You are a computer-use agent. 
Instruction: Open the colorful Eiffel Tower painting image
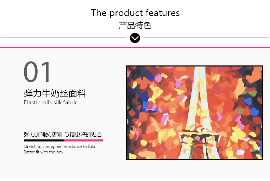[194, 113]
